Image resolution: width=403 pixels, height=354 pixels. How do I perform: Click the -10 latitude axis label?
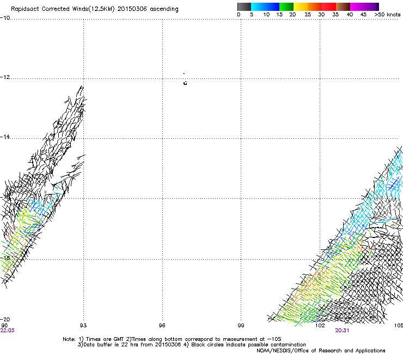click(5, 18)
